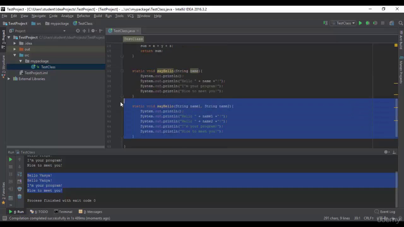This screenshot has height=227, width=404.
Task: Open the Analyze menu
Action: coord(67,16)
